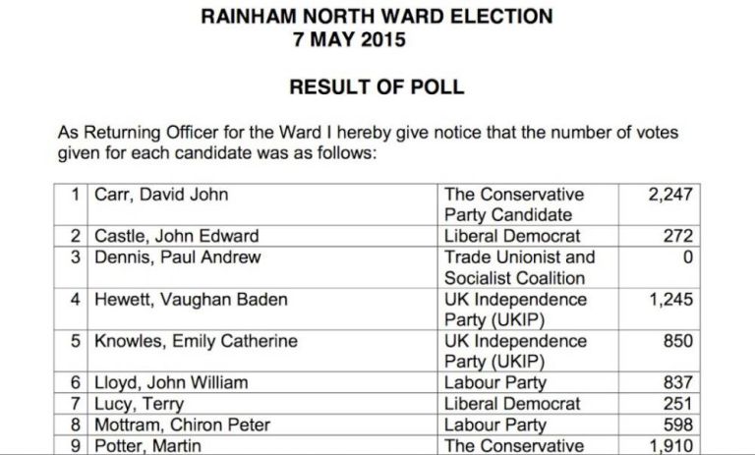Viewport: 755px width, 455px height.
Task: Click the vote count 272
Action: coord(677,236)
